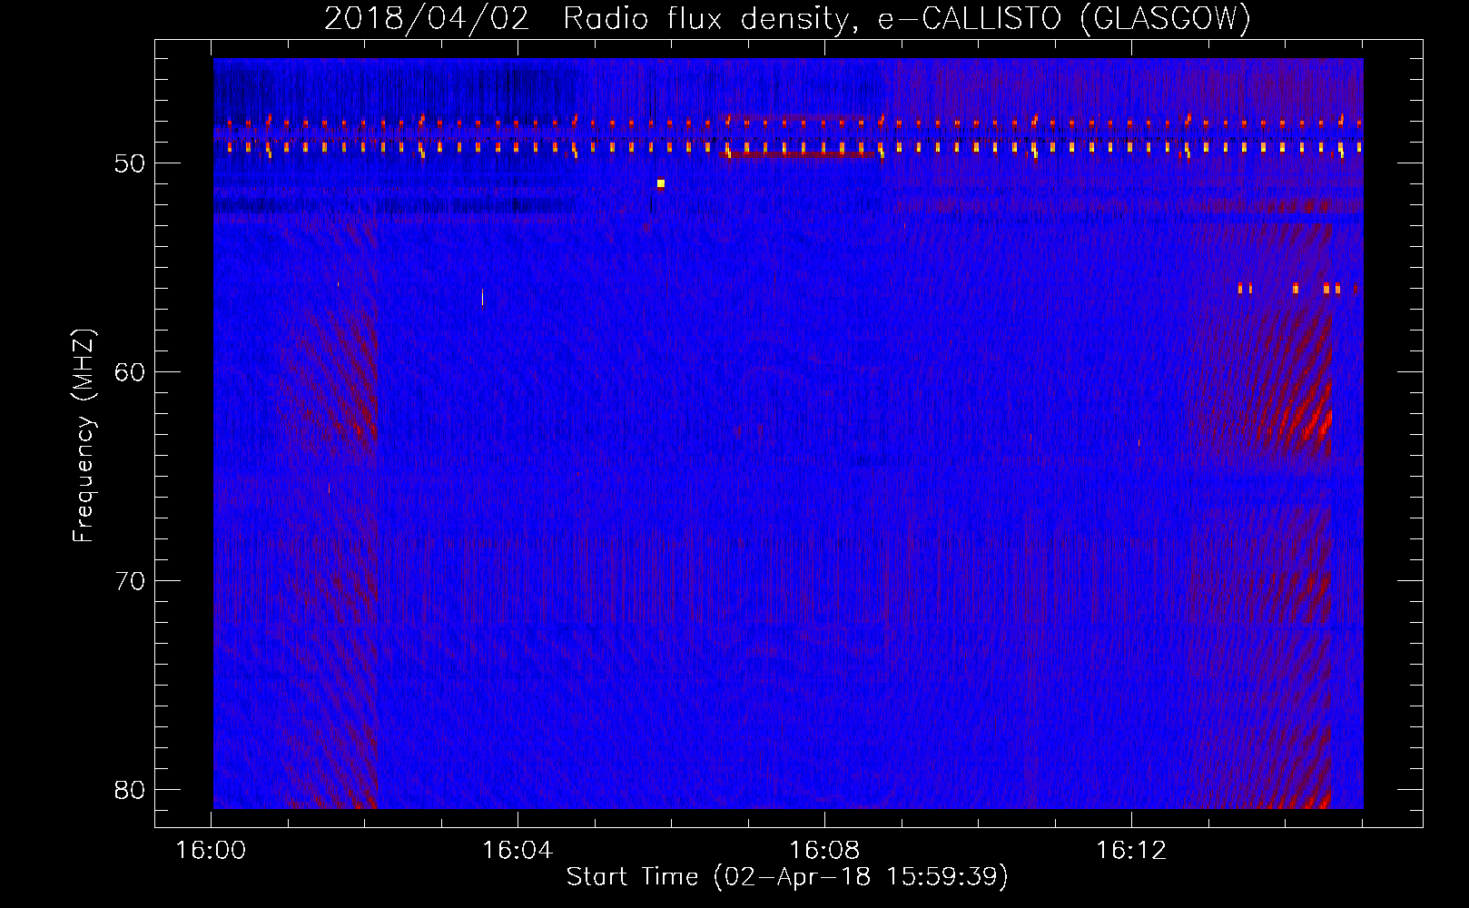Click the isolated yellow spot near 51 MHz
The image size is (1469, 908).
click(x=661, y=183)
